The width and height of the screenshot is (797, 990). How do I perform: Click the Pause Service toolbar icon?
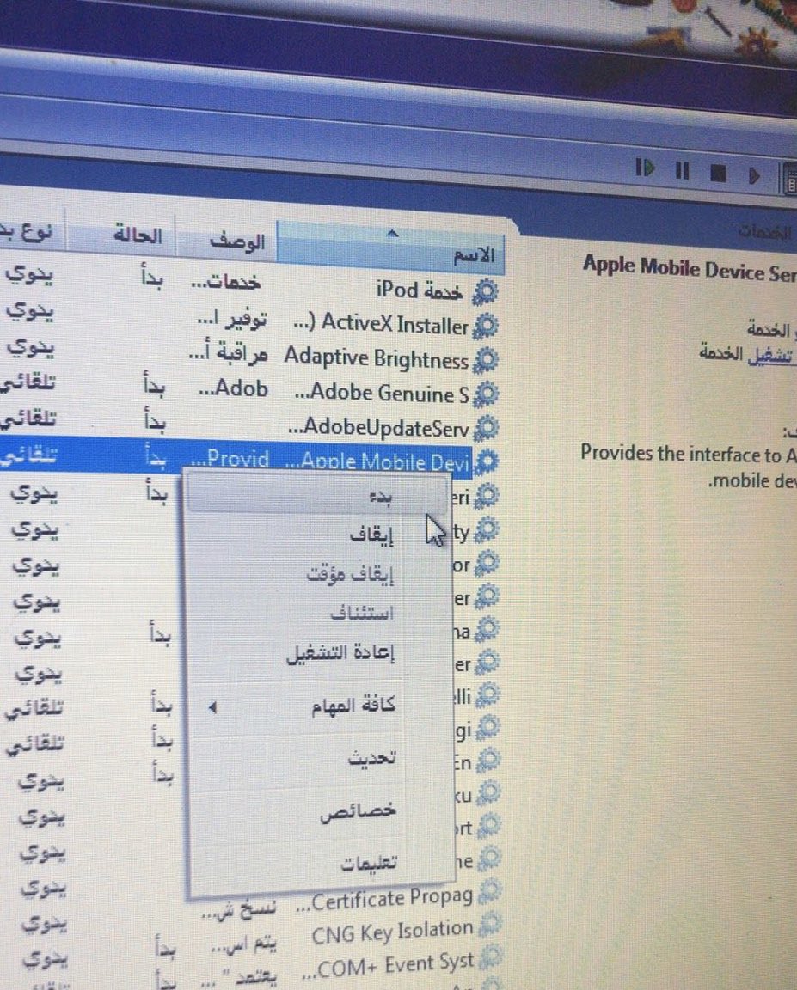[682, 170]
